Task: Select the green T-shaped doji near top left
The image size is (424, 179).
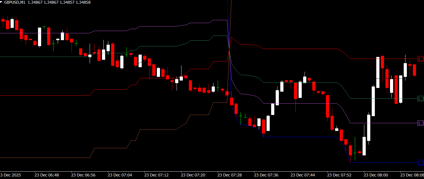Action: 44,27
